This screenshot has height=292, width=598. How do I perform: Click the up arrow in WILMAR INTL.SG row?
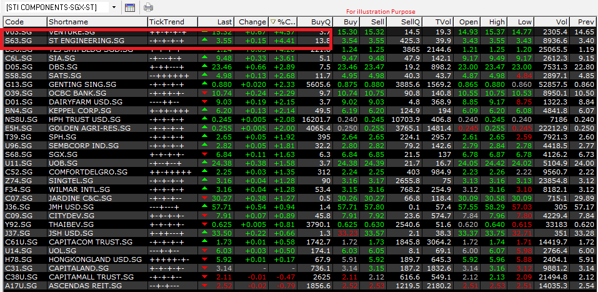pyautogui.click(x=204, y=189)
